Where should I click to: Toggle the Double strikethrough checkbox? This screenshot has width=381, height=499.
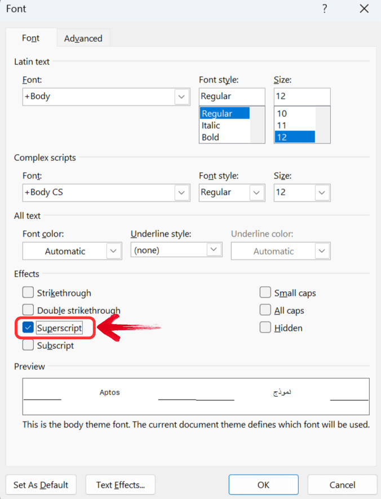point(28,310)
